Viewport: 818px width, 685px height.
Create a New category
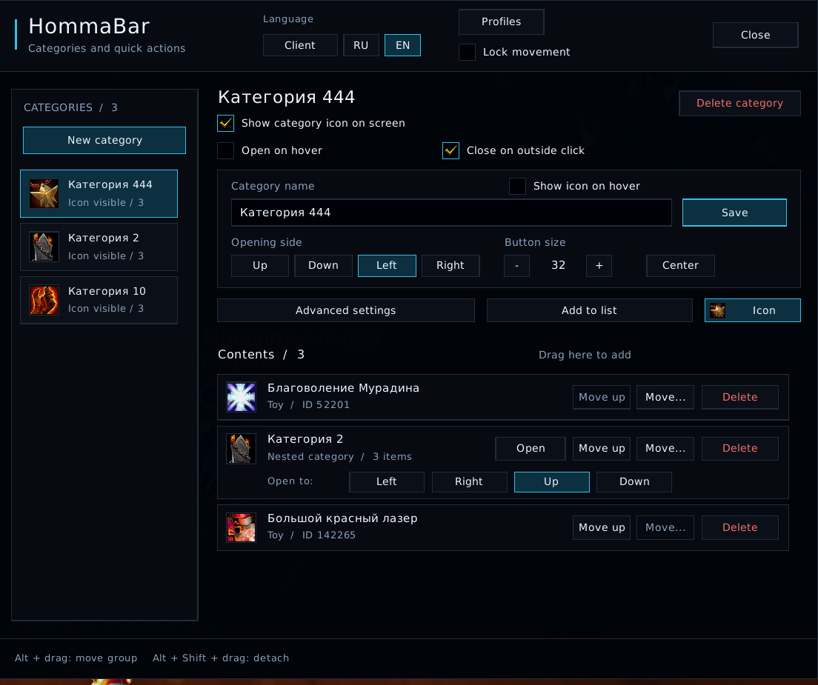104,140
